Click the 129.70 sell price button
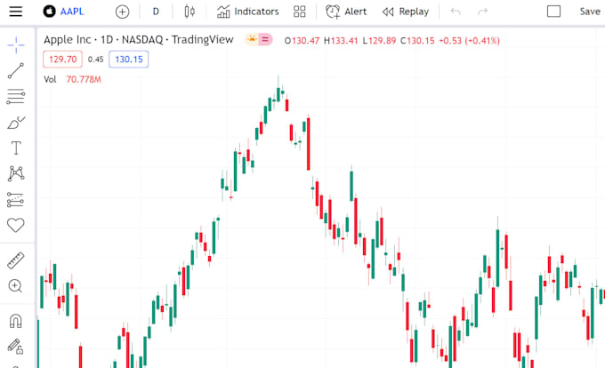The image size is (605, 368). tap(62, 60)
